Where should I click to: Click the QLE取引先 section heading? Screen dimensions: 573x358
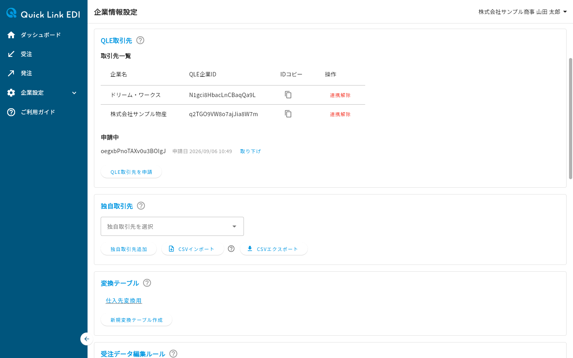[116, 41]
